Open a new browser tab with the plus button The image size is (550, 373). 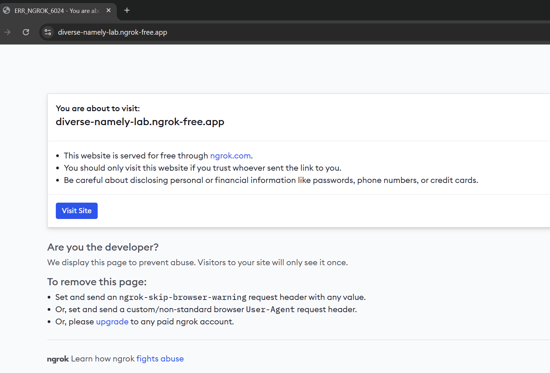(x=127, y=11)
